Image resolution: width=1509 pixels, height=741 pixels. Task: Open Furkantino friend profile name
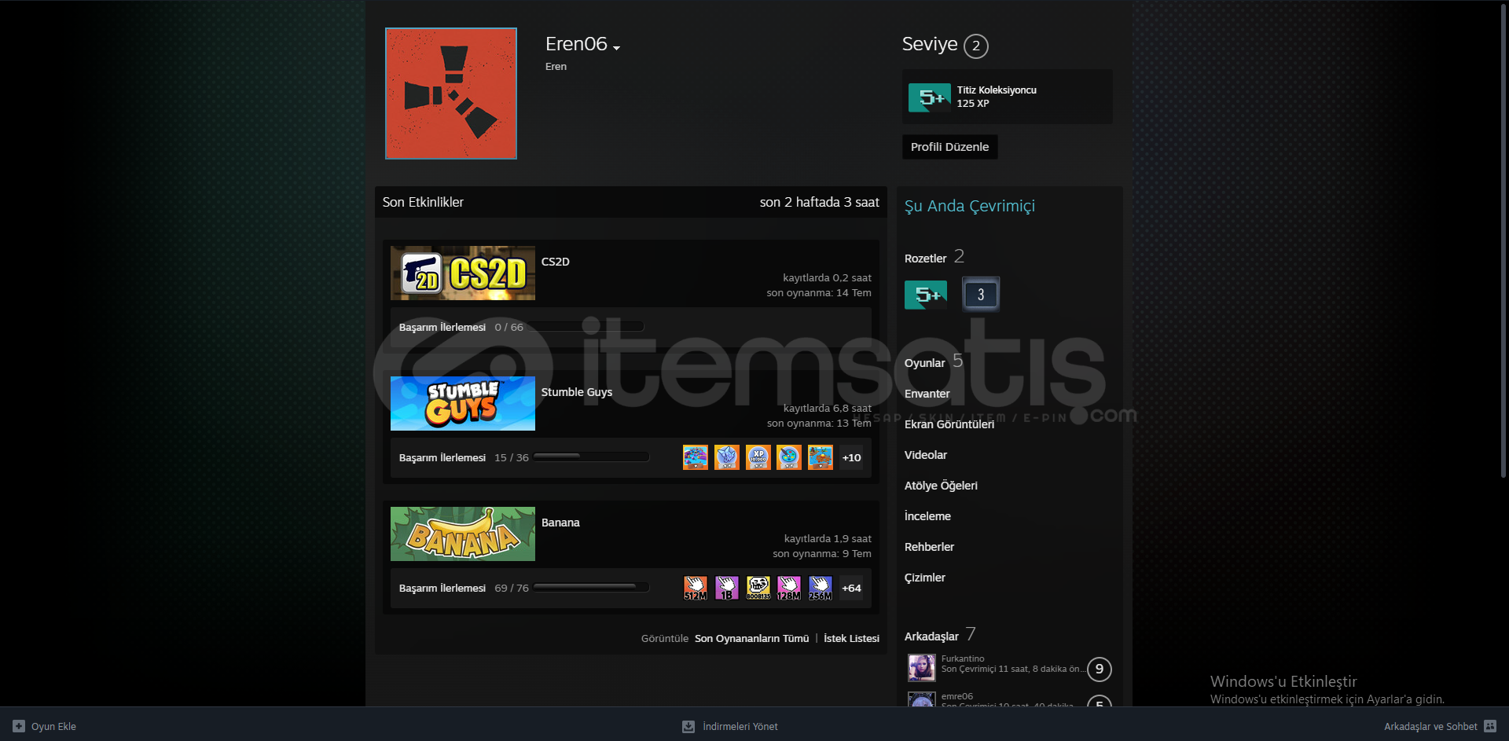click(963, 658)
